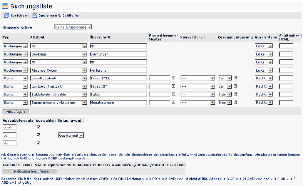Toggle the print output format checkbox
The image size is (303, 186).
[39, 127]
